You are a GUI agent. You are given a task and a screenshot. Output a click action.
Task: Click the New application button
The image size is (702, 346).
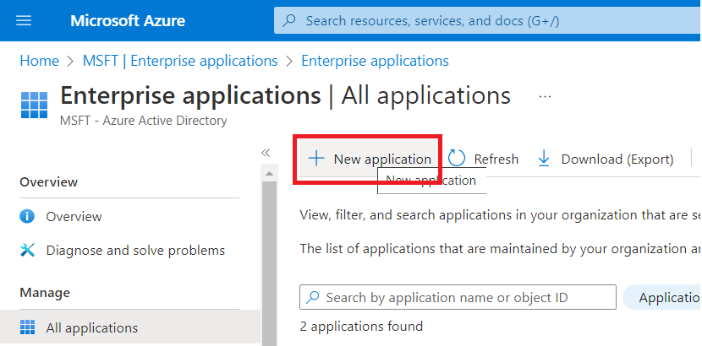369,159
